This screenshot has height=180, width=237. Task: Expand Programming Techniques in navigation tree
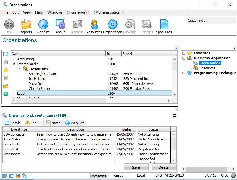pyautogui.click(x=184, y=73)
